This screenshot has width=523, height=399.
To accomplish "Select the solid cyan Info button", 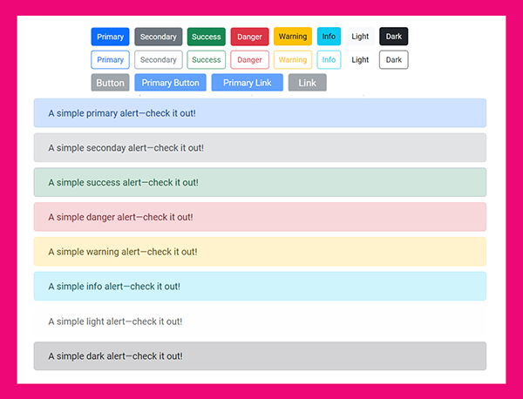I will (329, 37).
